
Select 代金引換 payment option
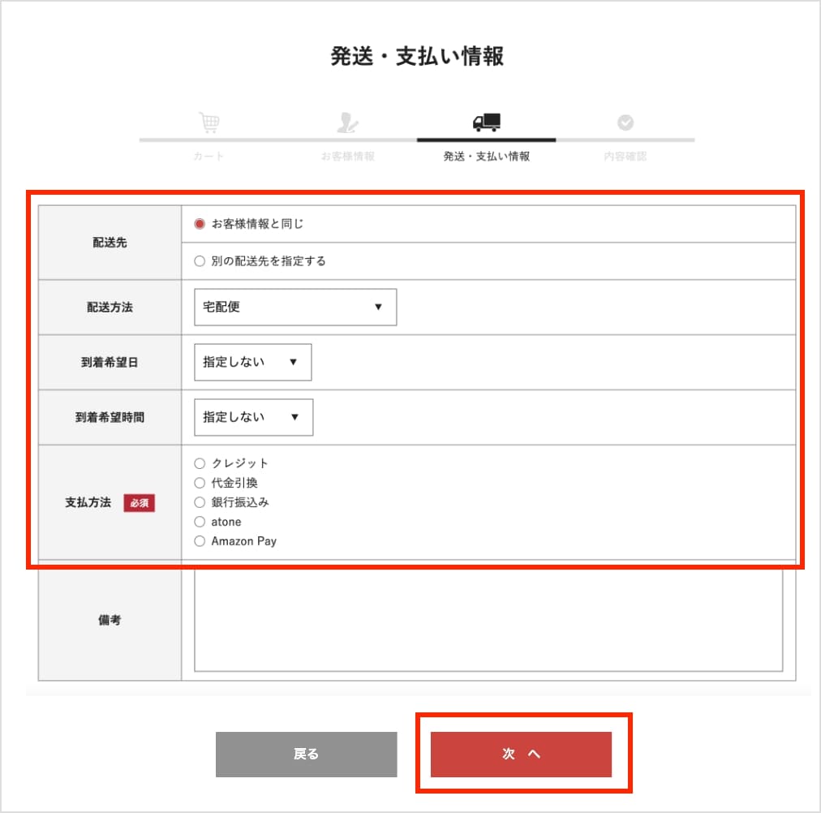click(200, 483)
